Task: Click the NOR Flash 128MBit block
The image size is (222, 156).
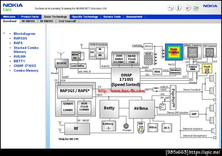Action: click(x=84, y=108)
